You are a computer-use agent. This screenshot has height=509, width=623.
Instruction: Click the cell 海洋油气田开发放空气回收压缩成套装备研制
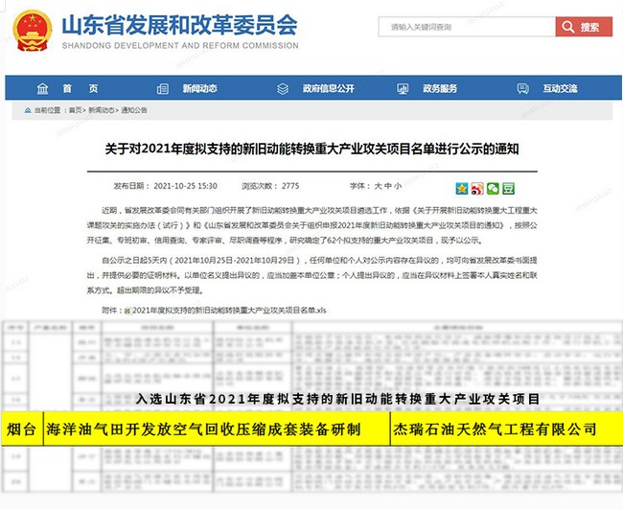[217, 429]
